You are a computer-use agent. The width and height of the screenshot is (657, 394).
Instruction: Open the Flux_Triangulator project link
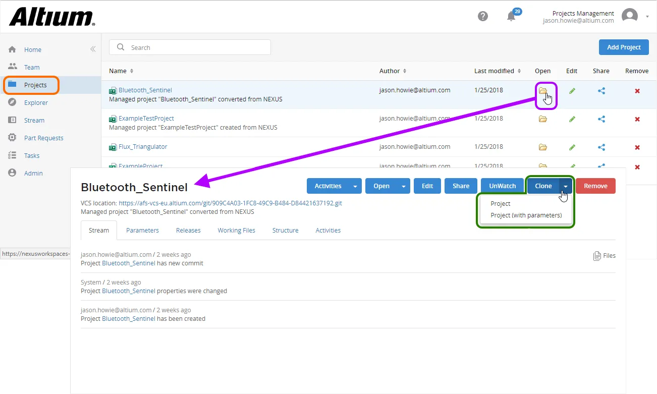pos(143,147)
